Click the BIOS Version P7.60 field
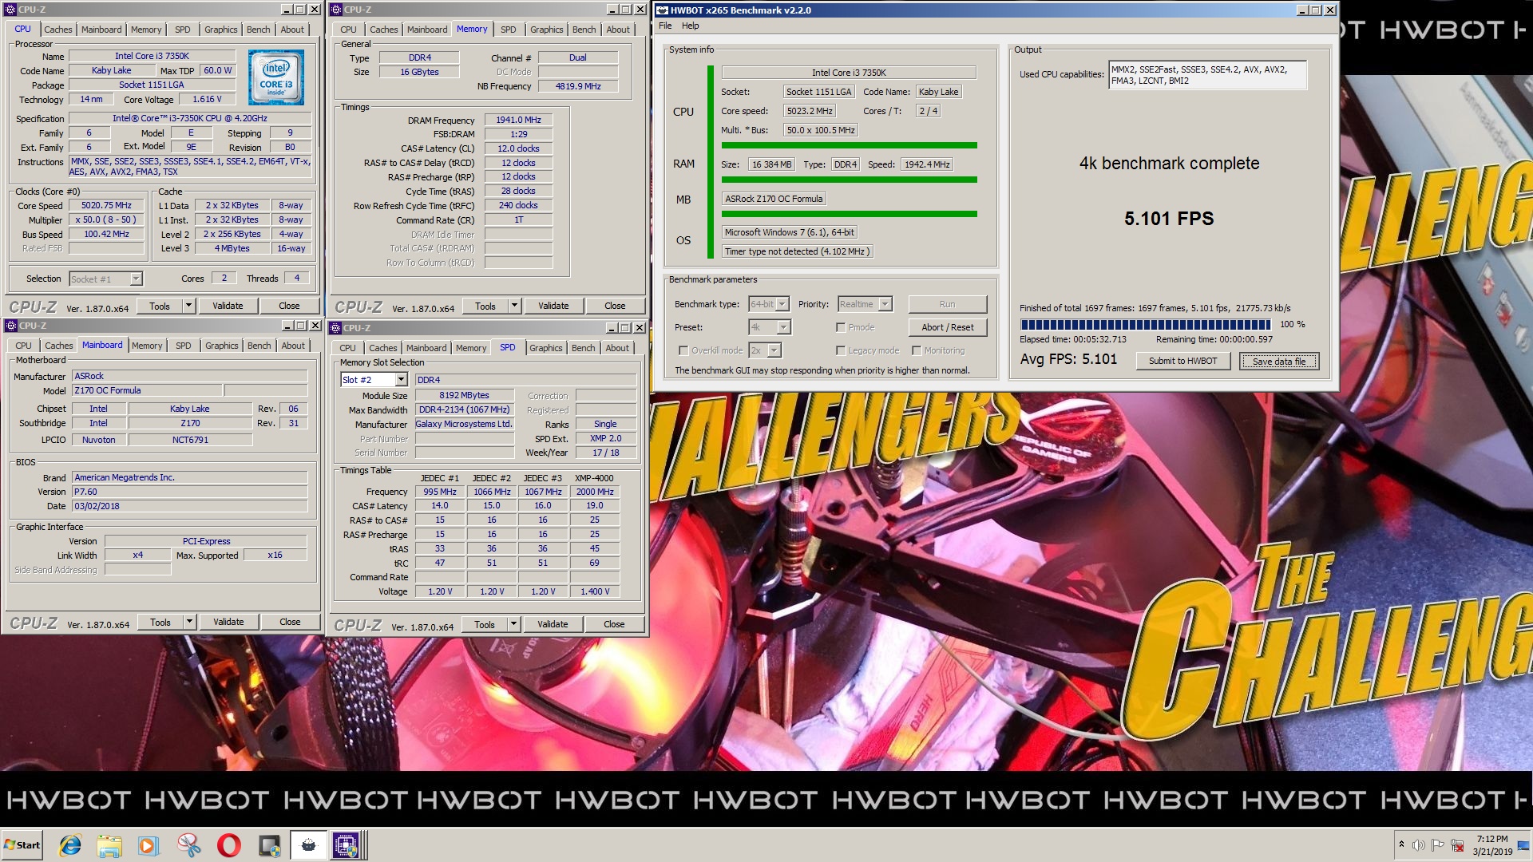1533x862 pixels. point(189,492)
